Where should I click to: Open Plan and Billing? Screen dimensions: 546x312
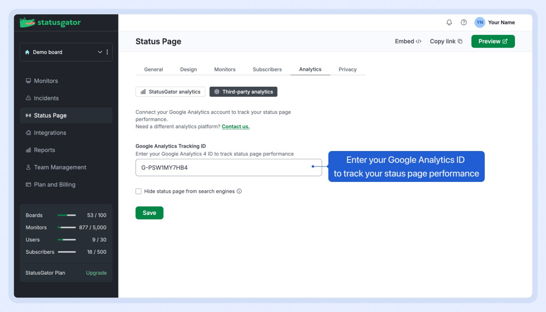66,185
